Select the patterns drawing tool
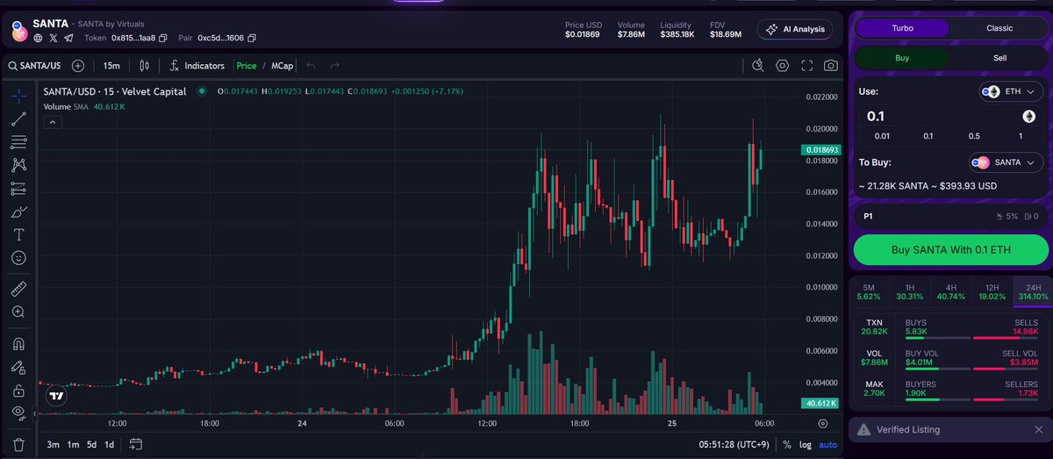1053x459 pixels. [18, 165]
